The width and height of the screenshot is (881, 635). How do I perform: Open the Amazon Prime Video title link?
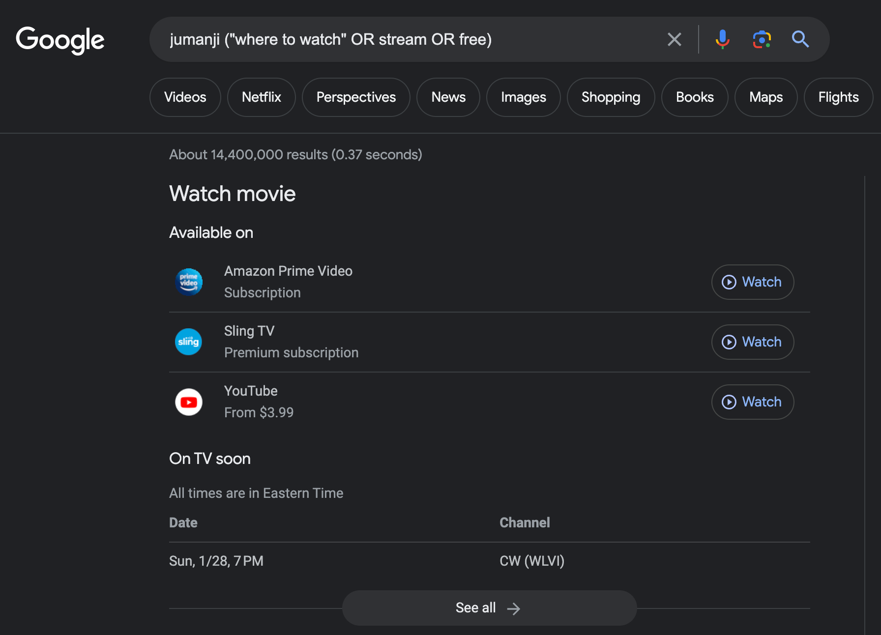click(x=289, y=271)
